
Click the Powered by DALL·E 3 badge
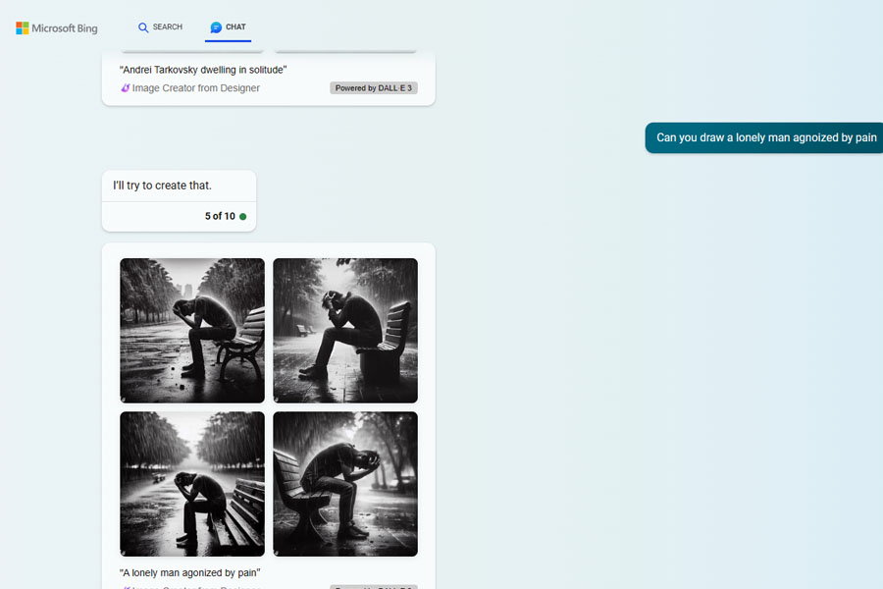tap(373, 88)
